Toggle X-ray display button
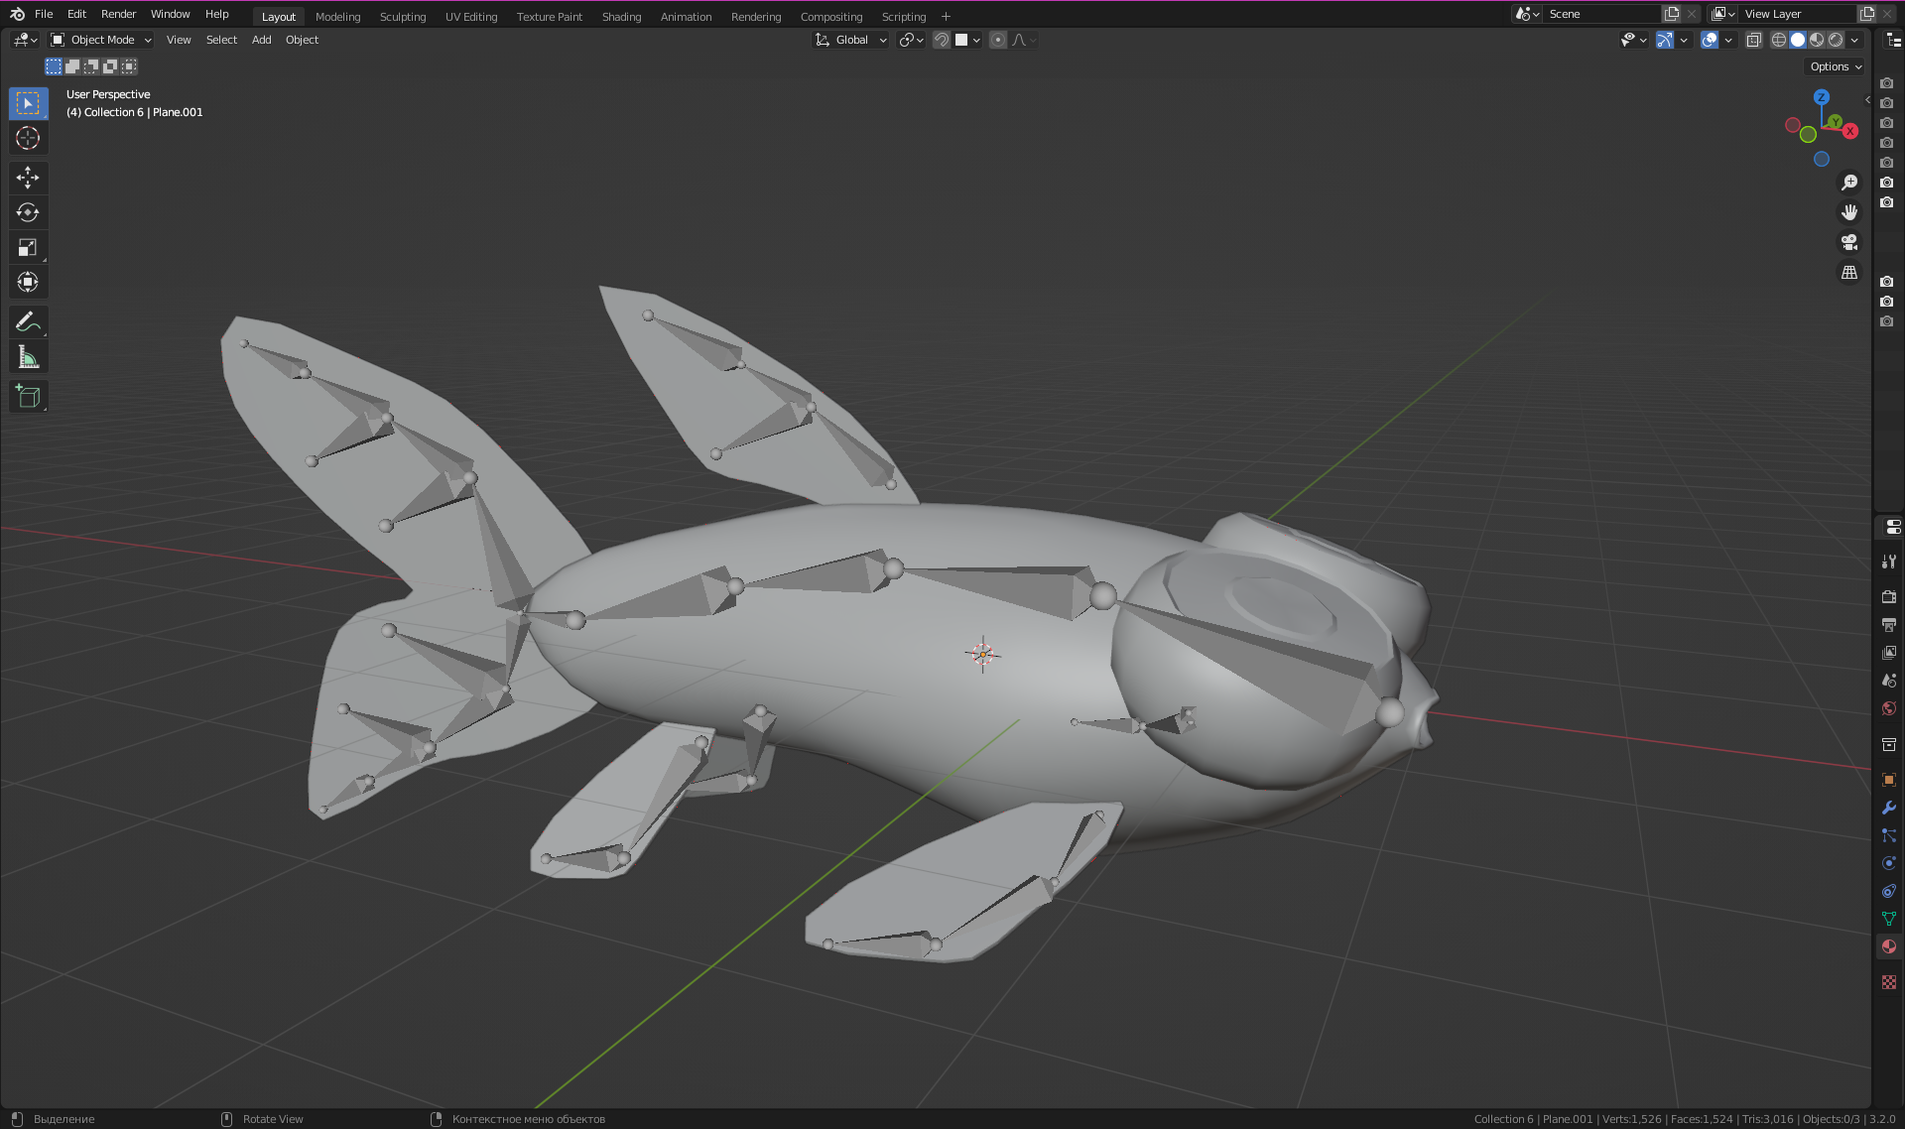The height and width of the screenshot is (1129, 1905). [x=1753, y=40]
